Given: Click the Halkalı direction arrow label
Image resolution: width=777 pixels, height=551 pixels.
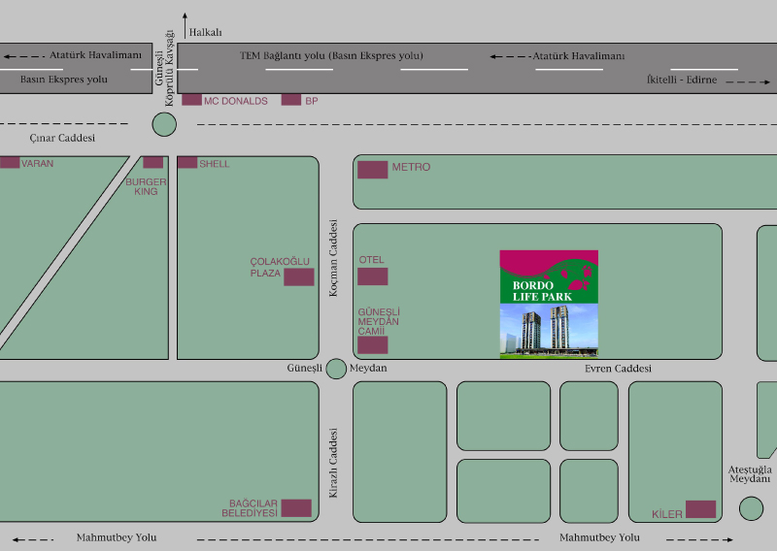Looking at the screenshot, I should click(206, 31).
